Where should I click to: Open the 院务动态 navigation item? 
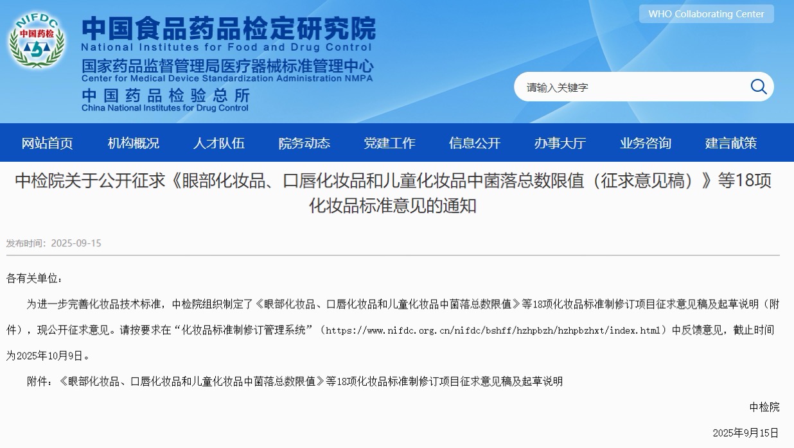pos(304,143)
